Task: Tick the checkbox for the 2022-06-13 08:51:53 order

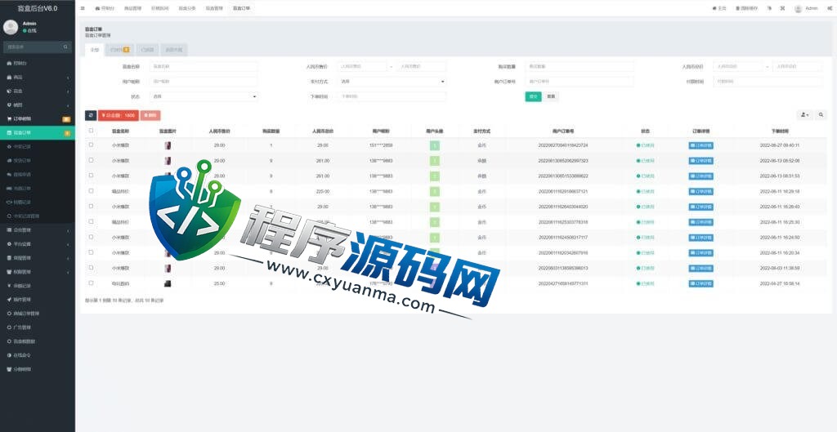Action: tap(91, 176)
